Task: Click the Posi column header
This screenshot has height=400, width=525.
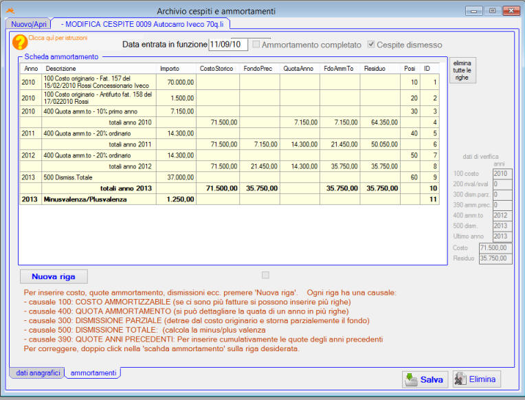Action: [410, 68]
